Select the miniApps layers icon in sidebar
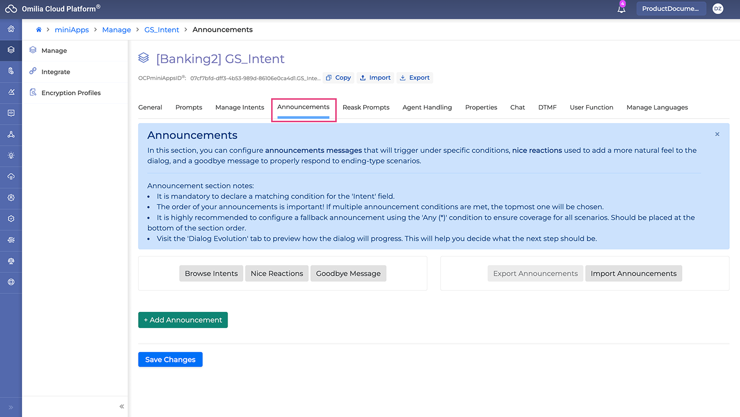Screen dimensions: 740x417 (x=11, y=50)
